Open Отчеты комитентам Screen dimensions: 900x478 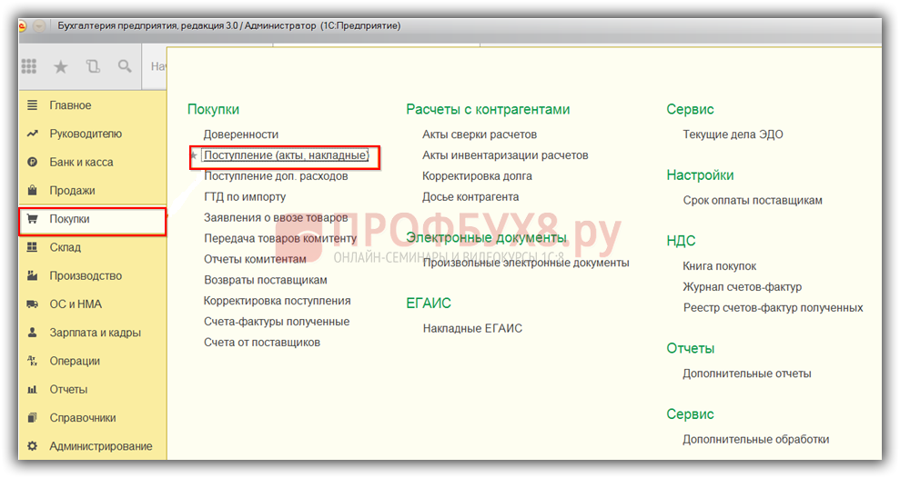[x=256, y=259]
